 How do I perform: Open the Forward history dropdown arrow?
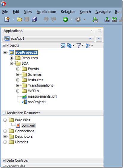coord(84,19)
